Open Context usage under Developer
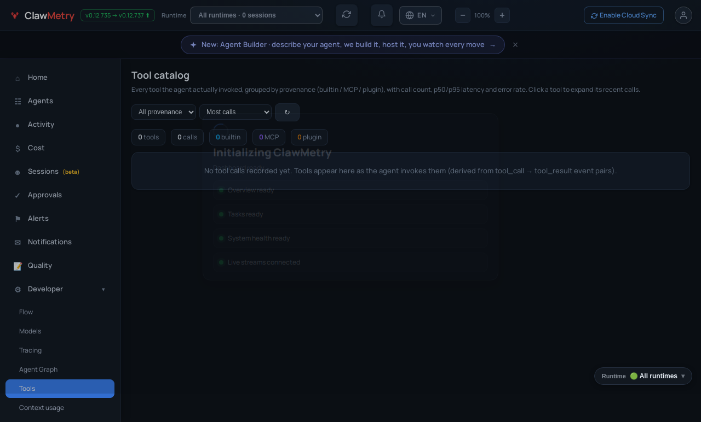 point(60,408)
